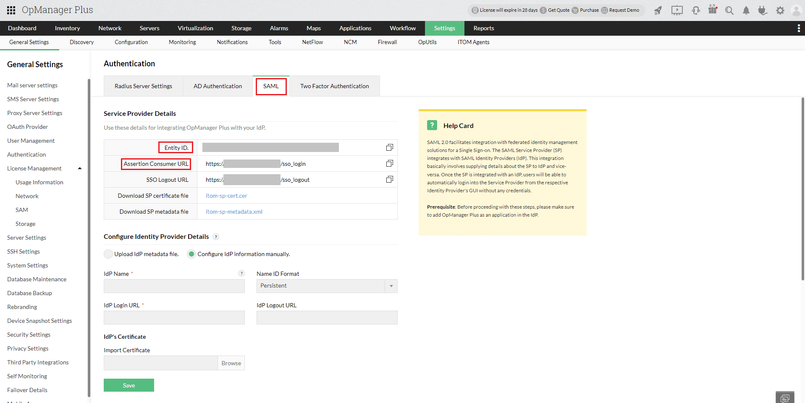Click the rocket quick-start icon
Screen dimensions: 805x403
(x=658, y=10)
